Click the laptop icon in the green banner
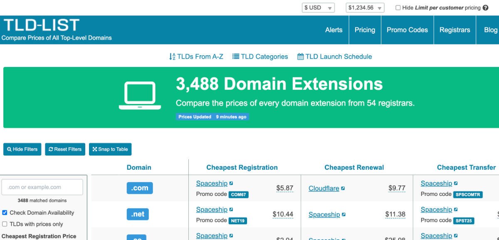Screen dimensions: 499x240 140,96
